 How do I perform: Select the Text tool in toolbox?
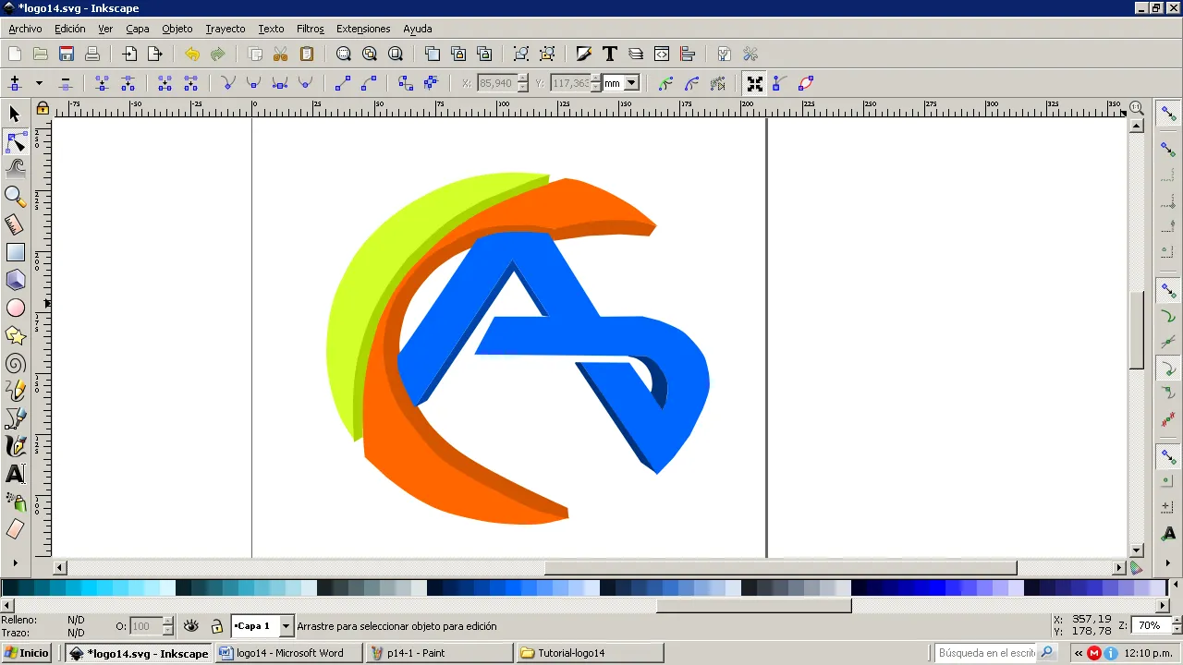pyautogui.click(x=15, y=474)
